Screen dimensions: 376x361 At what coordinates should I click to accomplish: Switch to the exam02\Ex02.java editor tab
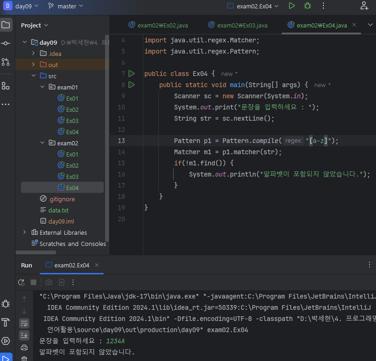point(158,25)
